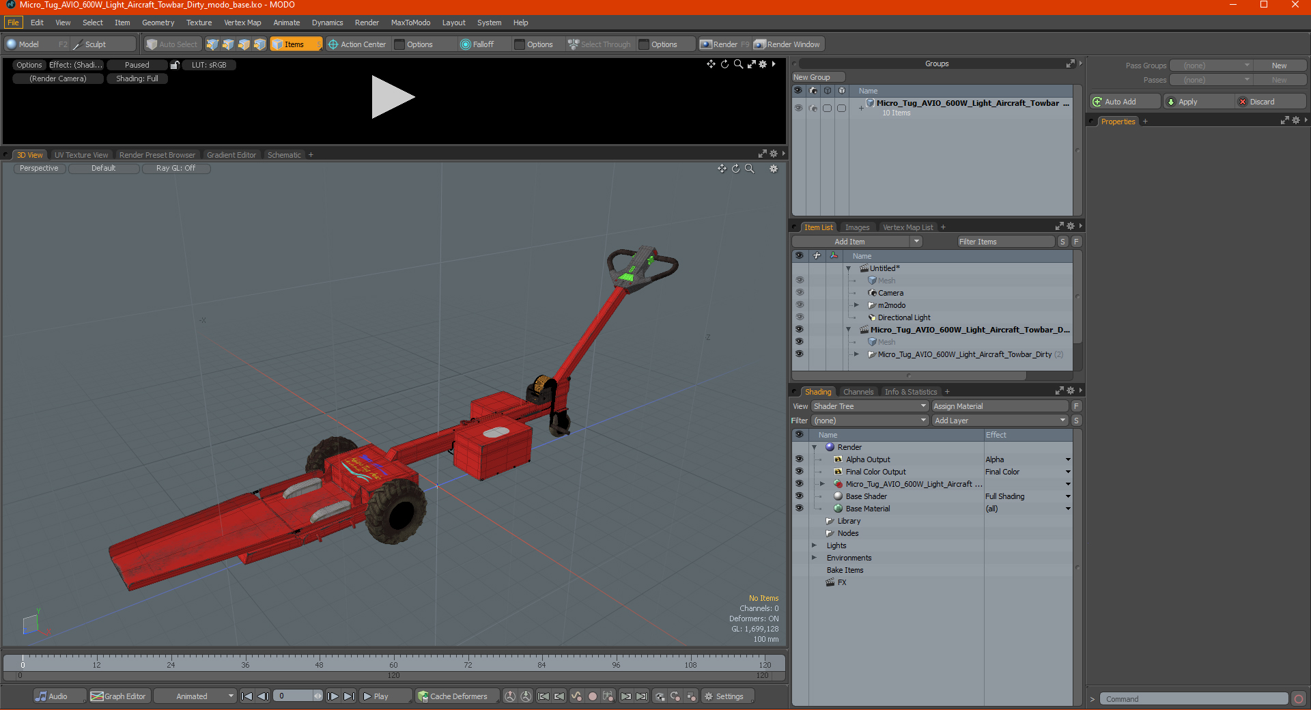
Task: Expand the Lights node
Action: click(x=814, y=545)
